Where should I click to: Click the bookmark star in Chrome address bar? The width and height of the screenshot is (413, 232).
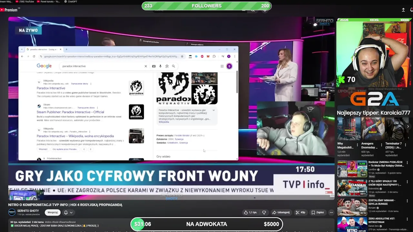click(182, 56)
